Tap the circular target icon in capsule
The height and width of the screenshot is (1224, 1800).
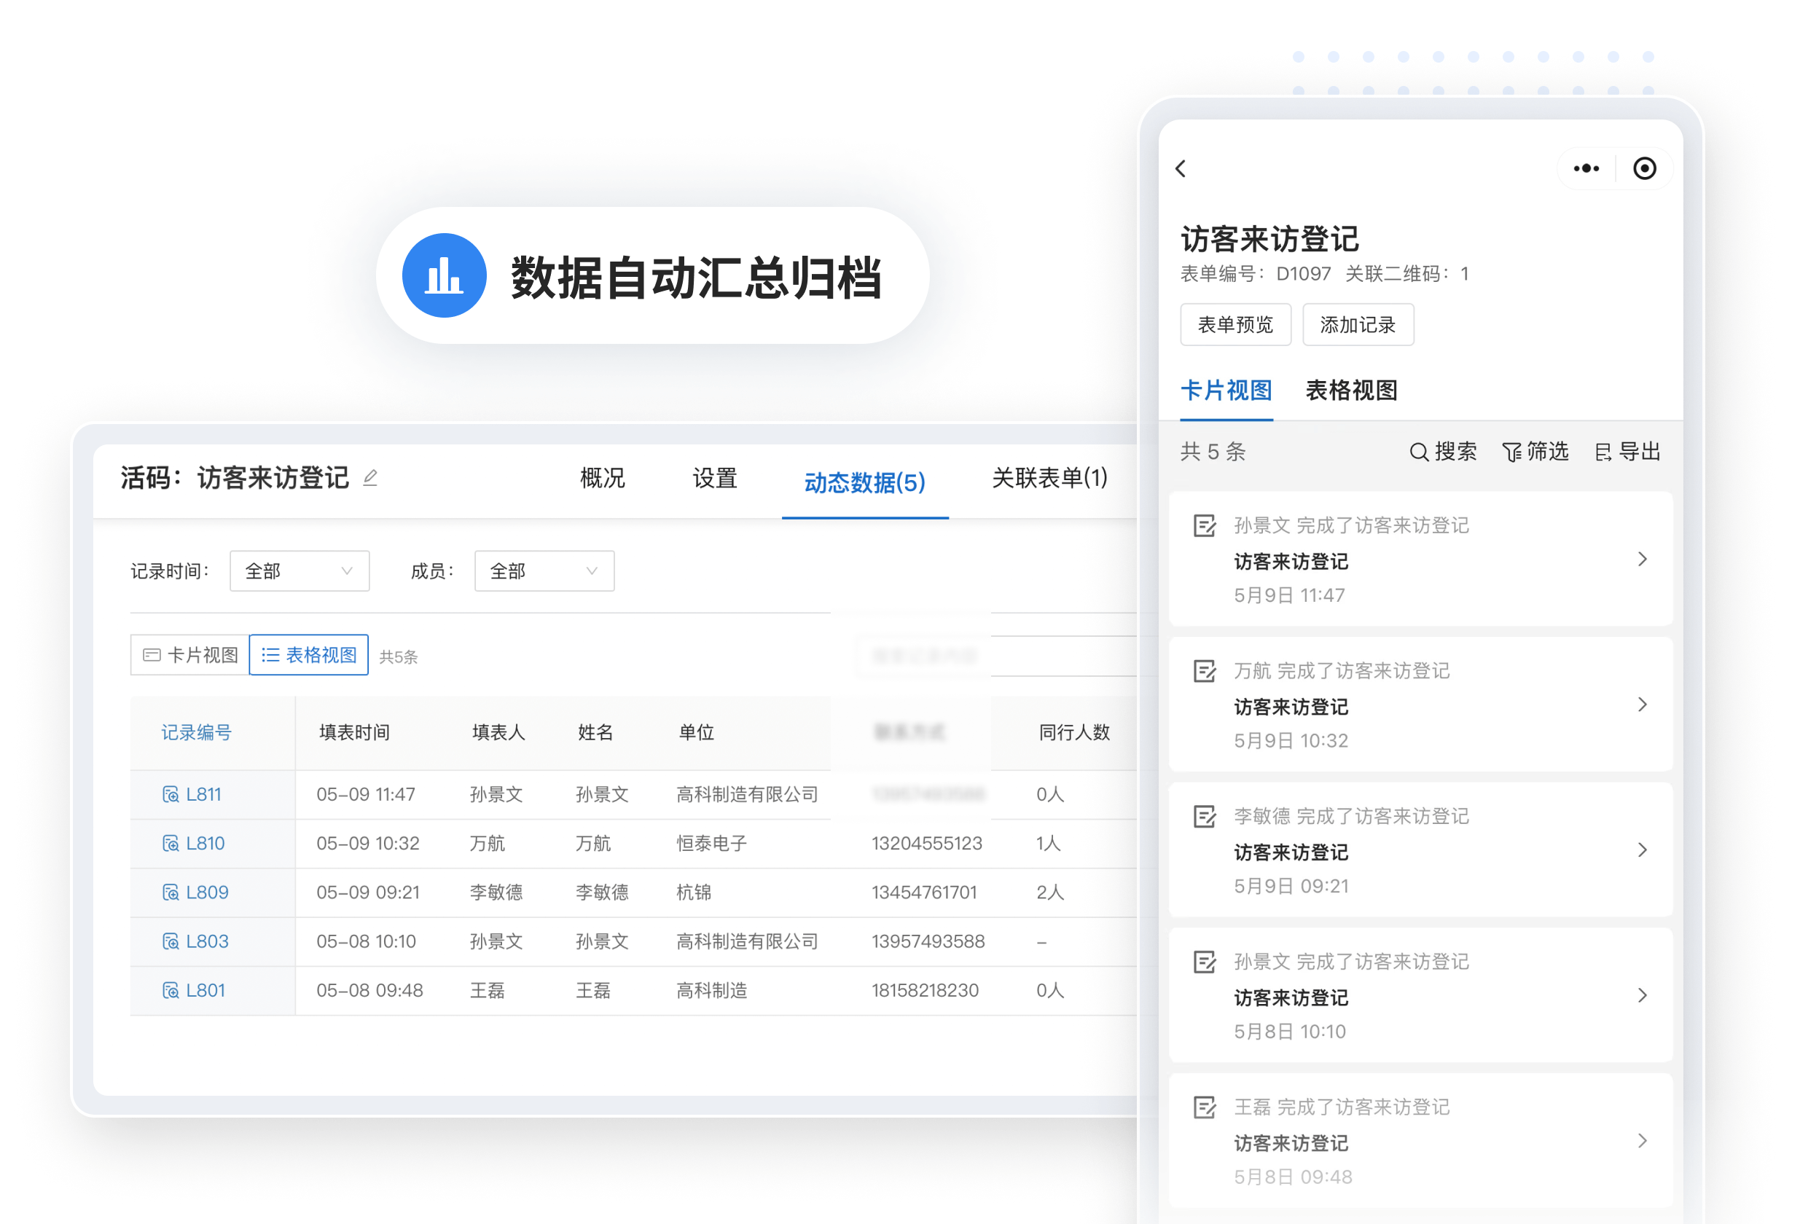(x=1644, y=169)
